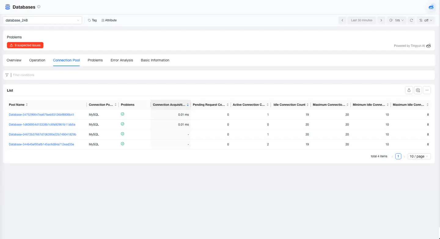Click the Tingyun AI icon in top-right corner
The width and height of the screenshot is (440, 239).
click(431, 7)
